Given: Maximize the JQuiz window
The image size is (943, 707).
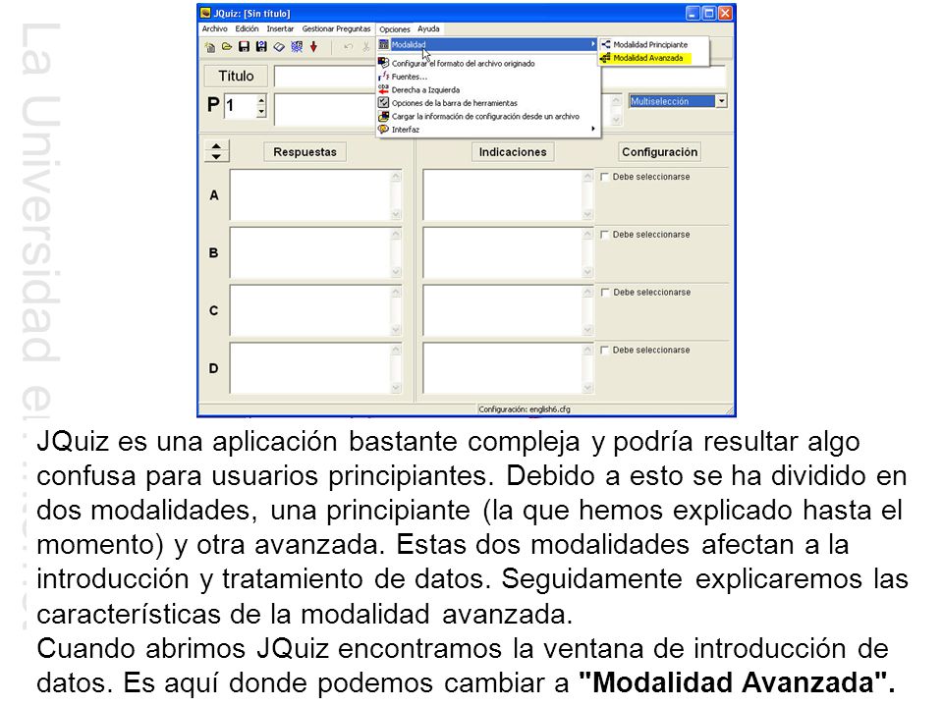Looking at the screenshot, I should (x=709, y=13).
